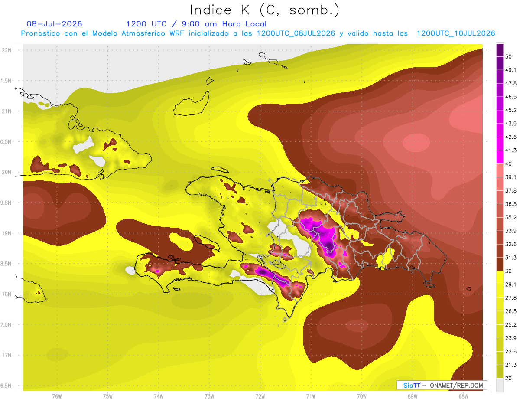The width and height of the screenshot is (520, 402).
Task: Click the "1200 UTC / 9:00 am Hora Local" text
Action: click(x=196, y=24)
